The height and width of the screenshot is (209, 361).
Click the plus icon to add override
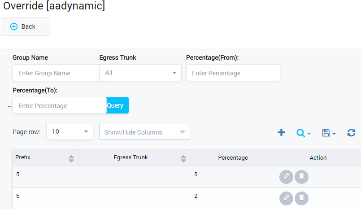click(281, 132)
